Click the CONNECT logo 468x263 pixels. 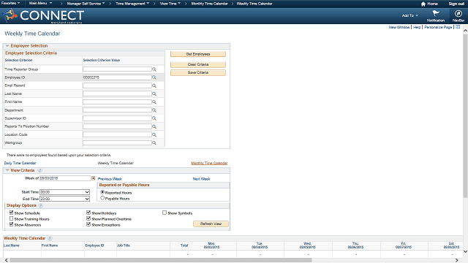click(x=42, y=15)
